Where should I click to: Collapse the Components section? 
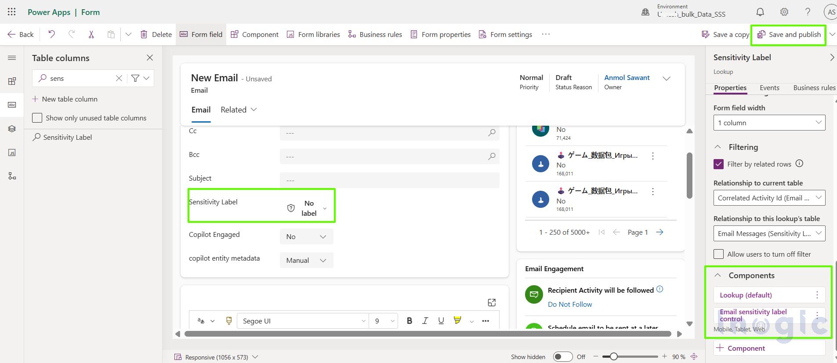point(718,275)
